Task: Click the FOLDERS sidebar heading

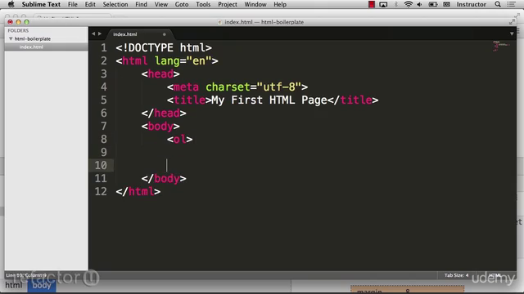Action: point(18,30)
